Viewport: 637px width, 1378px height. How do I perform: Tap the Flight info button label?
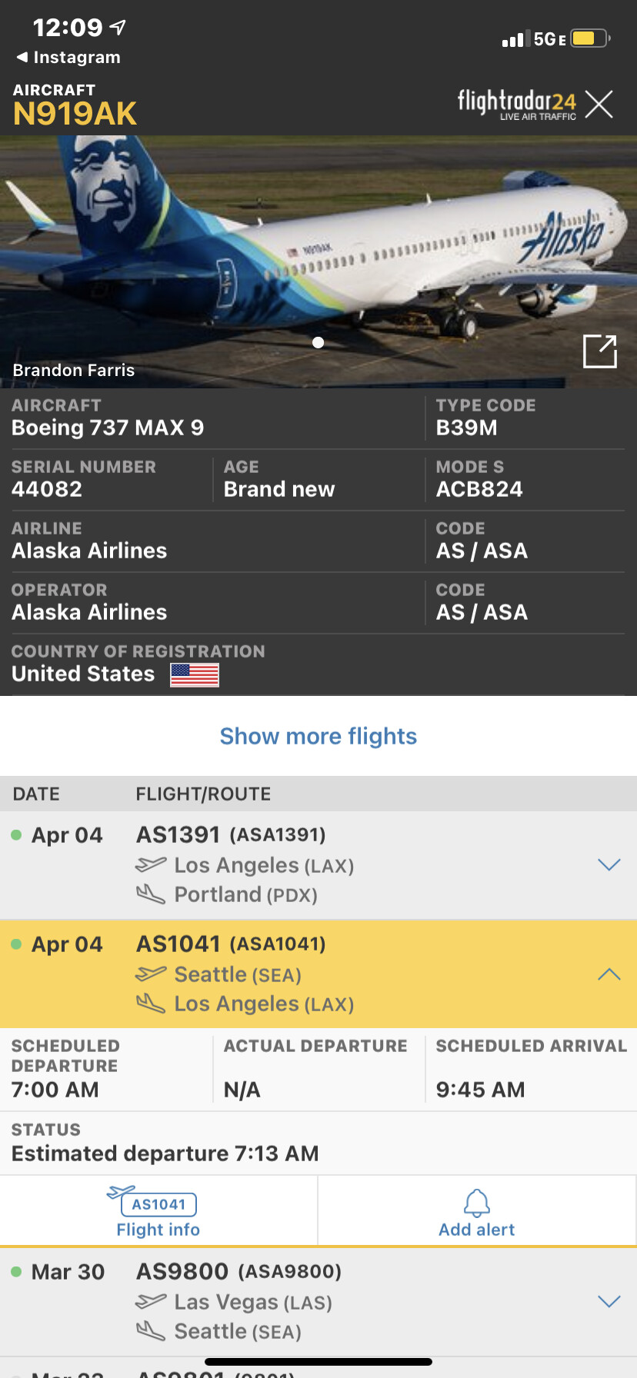coord(158,1230)
